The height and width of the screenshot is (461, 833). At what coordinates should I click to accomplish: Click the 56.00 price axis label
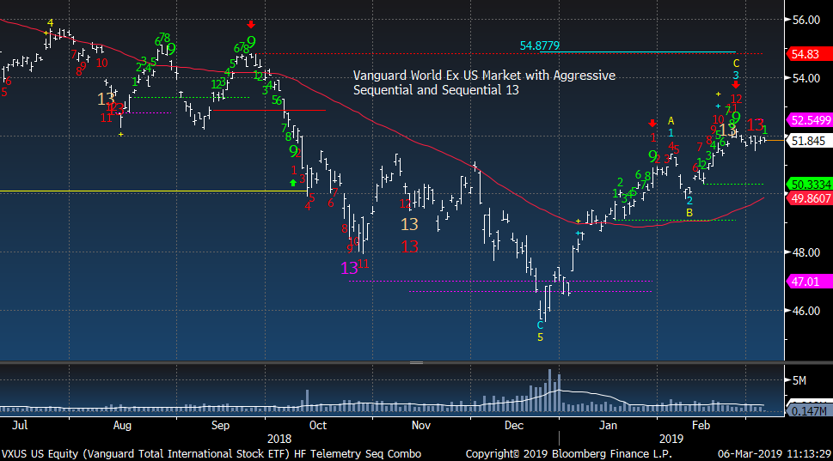(x=805, y=20)
